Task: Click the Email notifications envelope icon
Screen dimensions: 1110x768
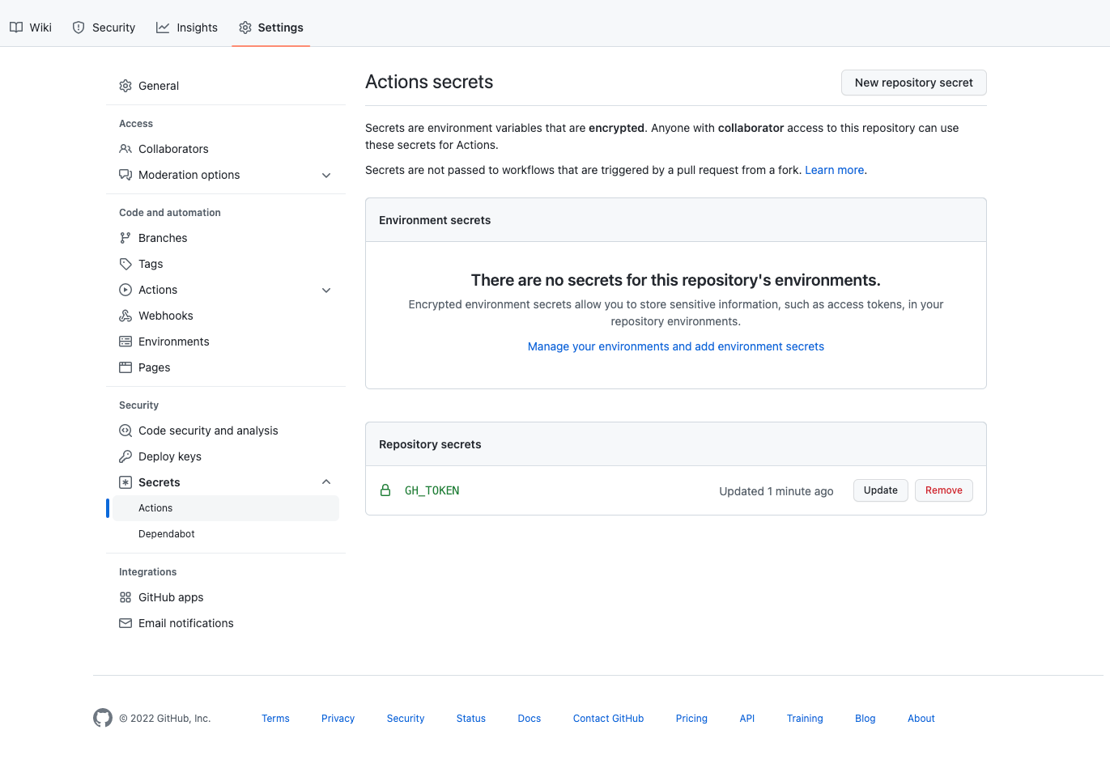Action: (x=125, y=623)
